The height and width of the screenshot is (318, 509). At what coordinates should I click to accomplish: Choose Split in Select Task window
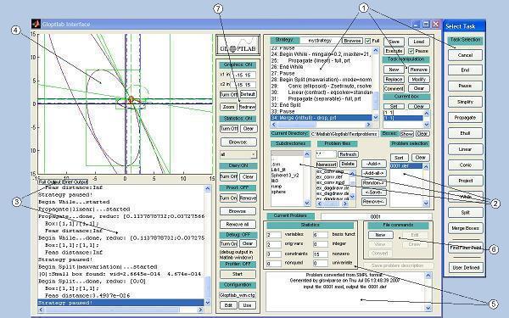pos(465,213)
